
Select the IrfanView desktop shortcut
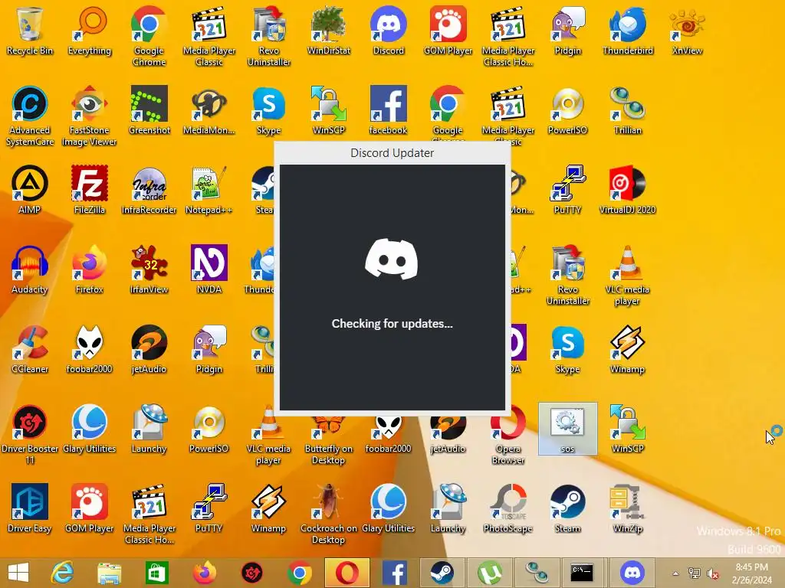[x=149, y=270]
